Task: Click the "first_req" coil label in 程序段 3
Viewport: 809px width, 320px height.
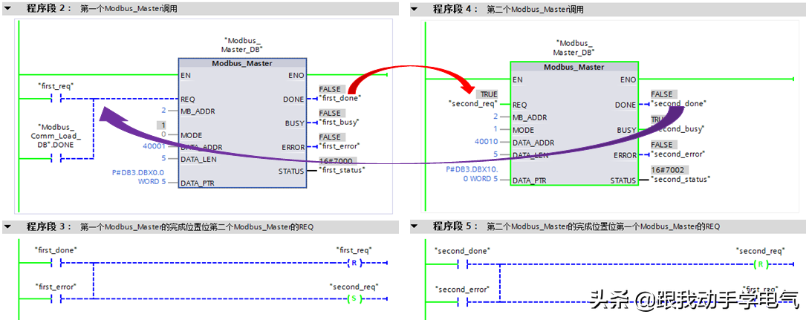Action: tap(354, 250)
